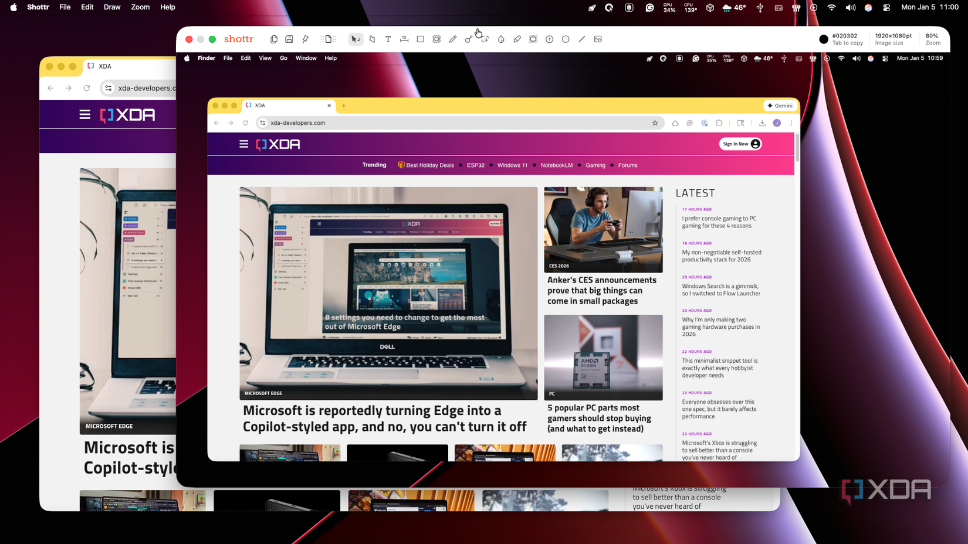Viewport: 968px width, 544px height.
Task: Click Forward arrow in the background Chrome window
Action: [69, 88]
